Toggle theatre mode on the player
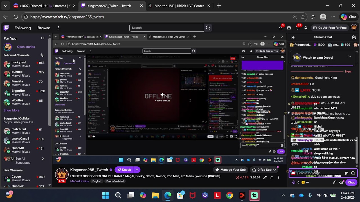Viewport: 360px width, 202px height. [231, 137]
